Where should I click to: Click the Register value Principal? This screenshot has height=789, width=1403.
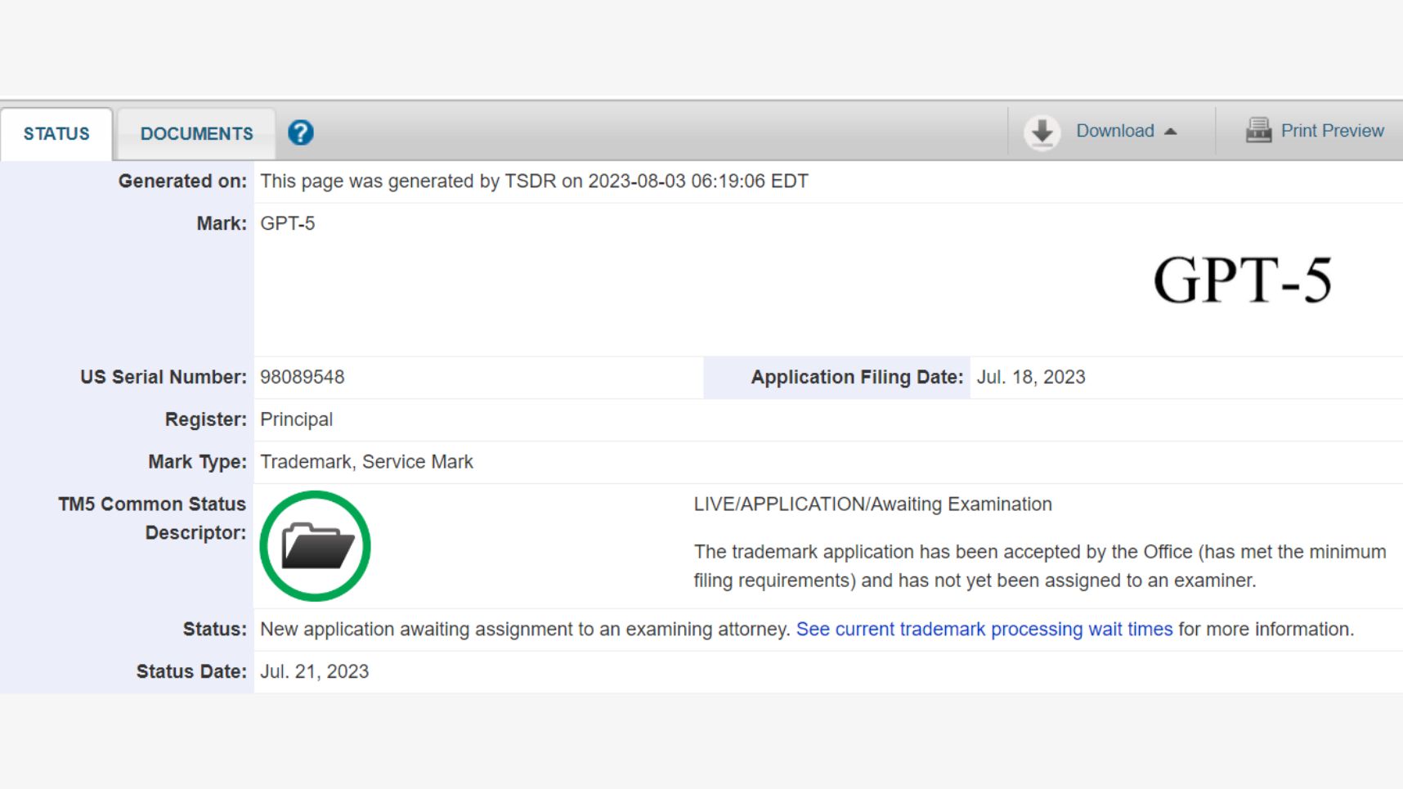pyautogui.click(x=296, y=419)
